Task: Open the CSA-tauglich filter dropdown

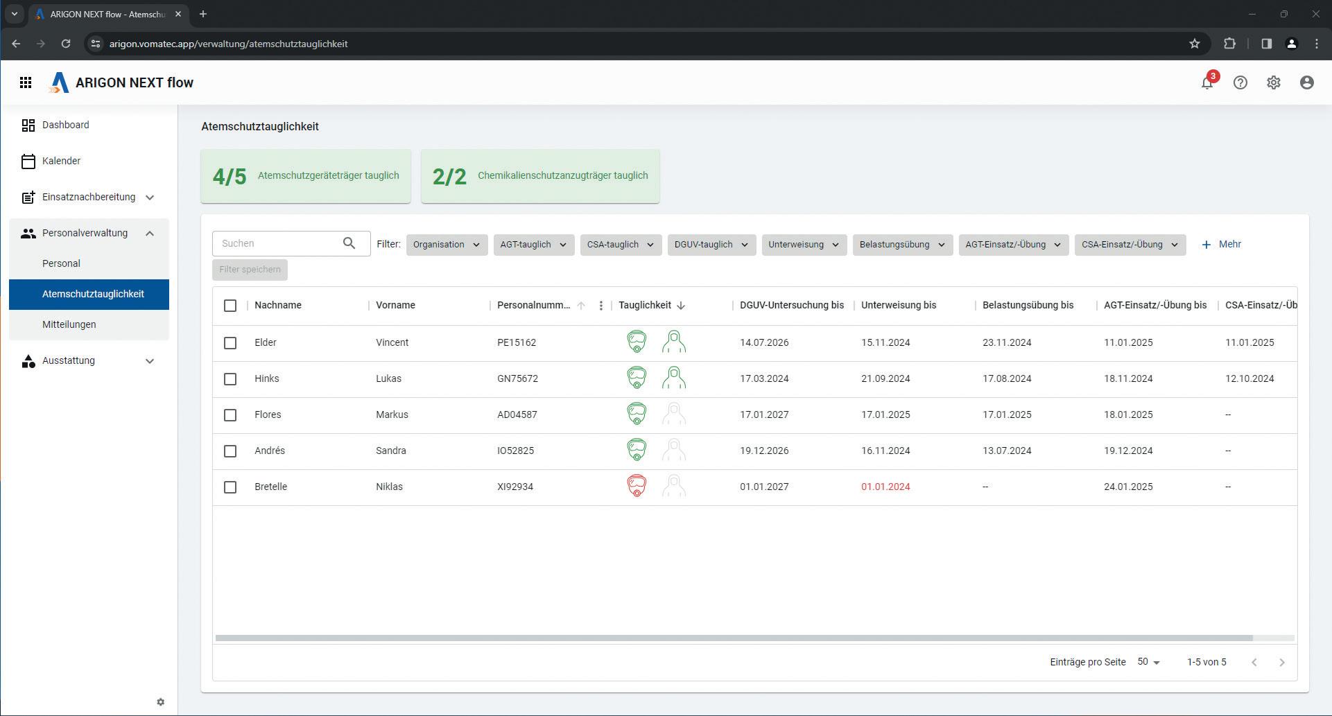Action: [621, 245]
